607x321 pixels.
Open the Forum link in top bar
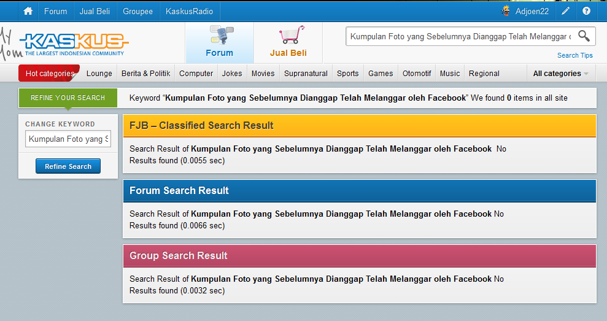tap(55, 11)
